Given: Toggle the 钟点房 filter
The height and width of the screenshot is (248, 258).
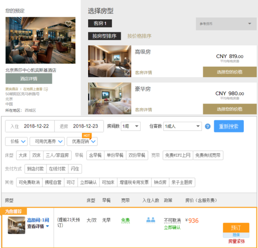Looking at the screenshot, I should coord(160,182).
